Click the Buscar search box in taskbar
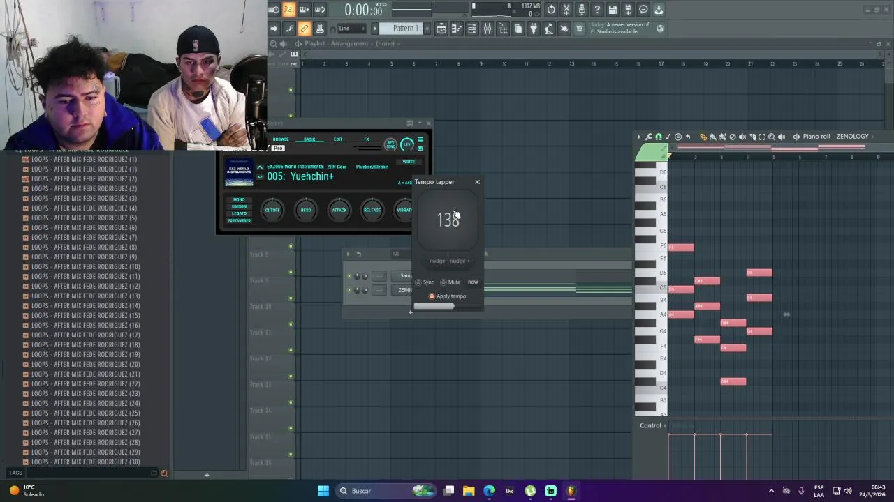This screenshot has height=502, width=894. 386,491
